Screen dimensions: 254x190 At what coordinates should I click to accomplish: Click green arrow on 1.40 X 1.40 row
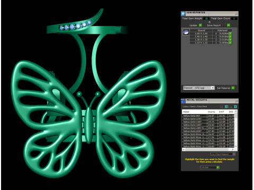pos(230,36)
